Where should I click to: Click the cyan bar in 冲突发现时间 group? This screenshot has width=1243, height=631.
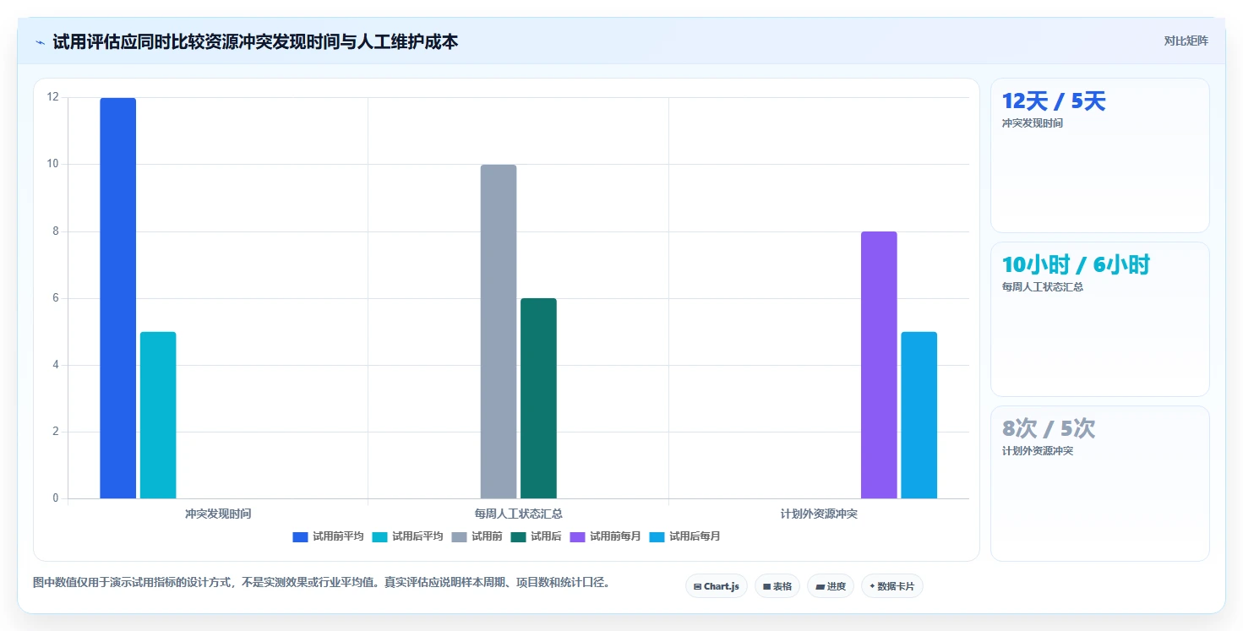158,415
